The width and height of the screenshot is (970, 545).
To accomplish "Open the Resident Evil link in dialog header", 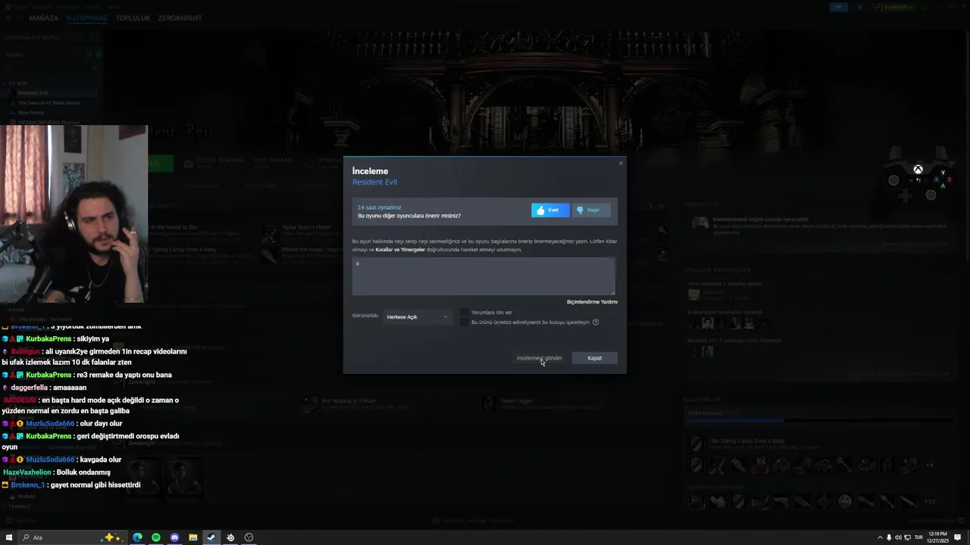I will pyautogui.click(x=374, y=182).
